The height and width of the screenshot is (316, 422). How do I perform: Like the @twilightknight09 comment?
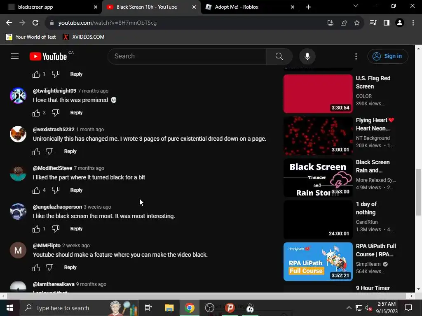point(36,113)
